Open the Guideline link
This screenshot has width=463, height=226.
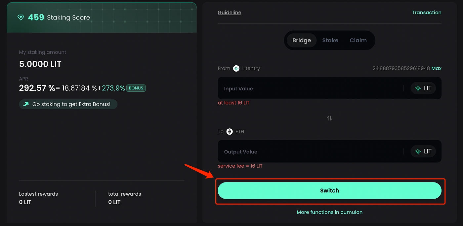229,13
